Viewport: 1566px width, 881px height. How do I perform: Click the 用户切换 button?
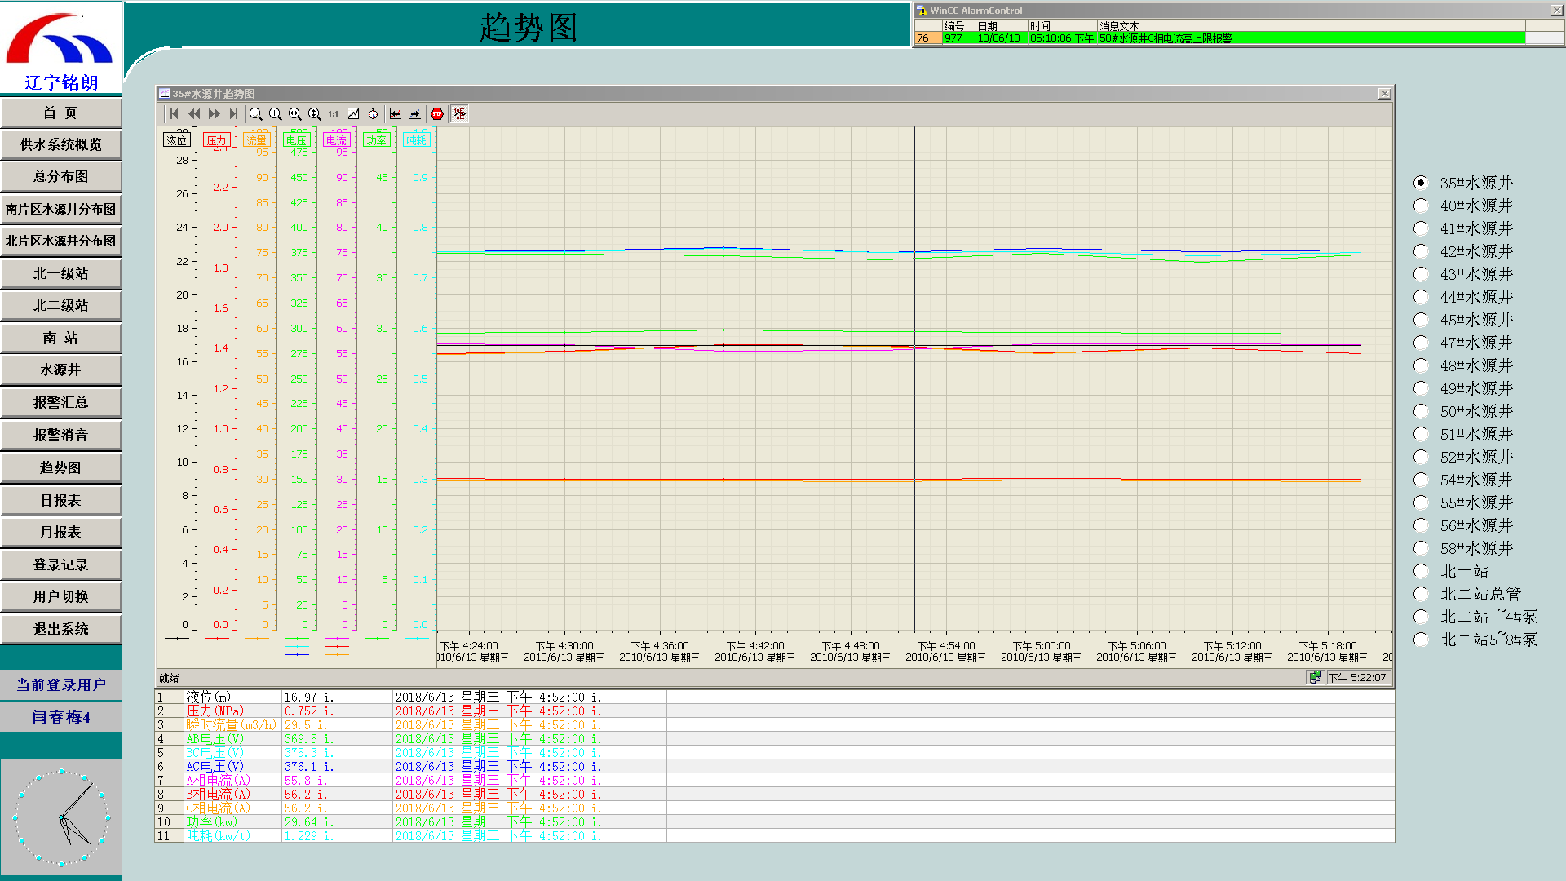tap(61, 596)
